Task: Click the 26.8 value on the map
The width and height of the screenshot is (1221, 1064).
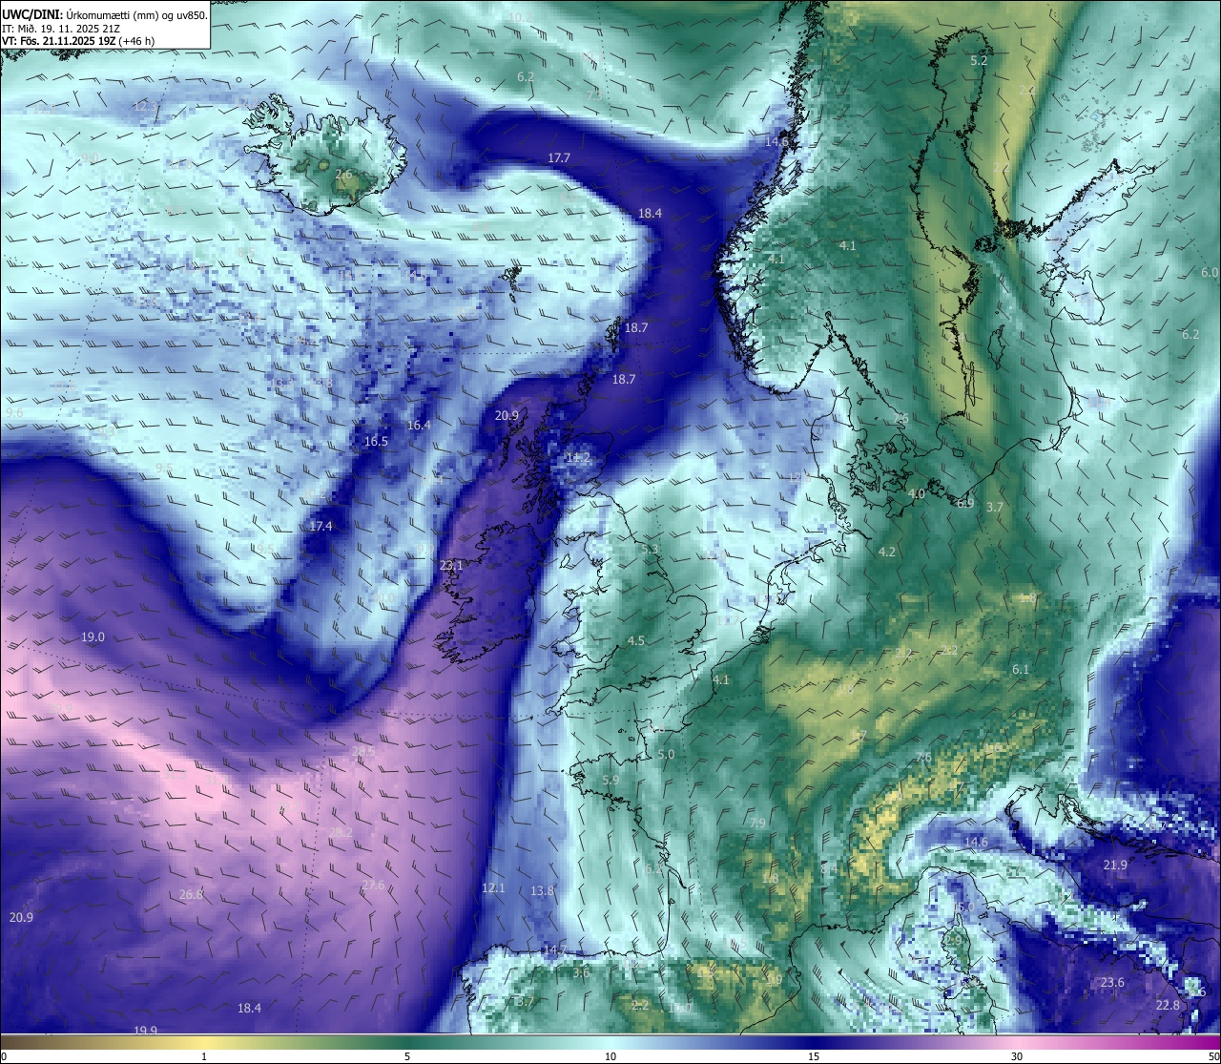Action: tap(191, 894)
